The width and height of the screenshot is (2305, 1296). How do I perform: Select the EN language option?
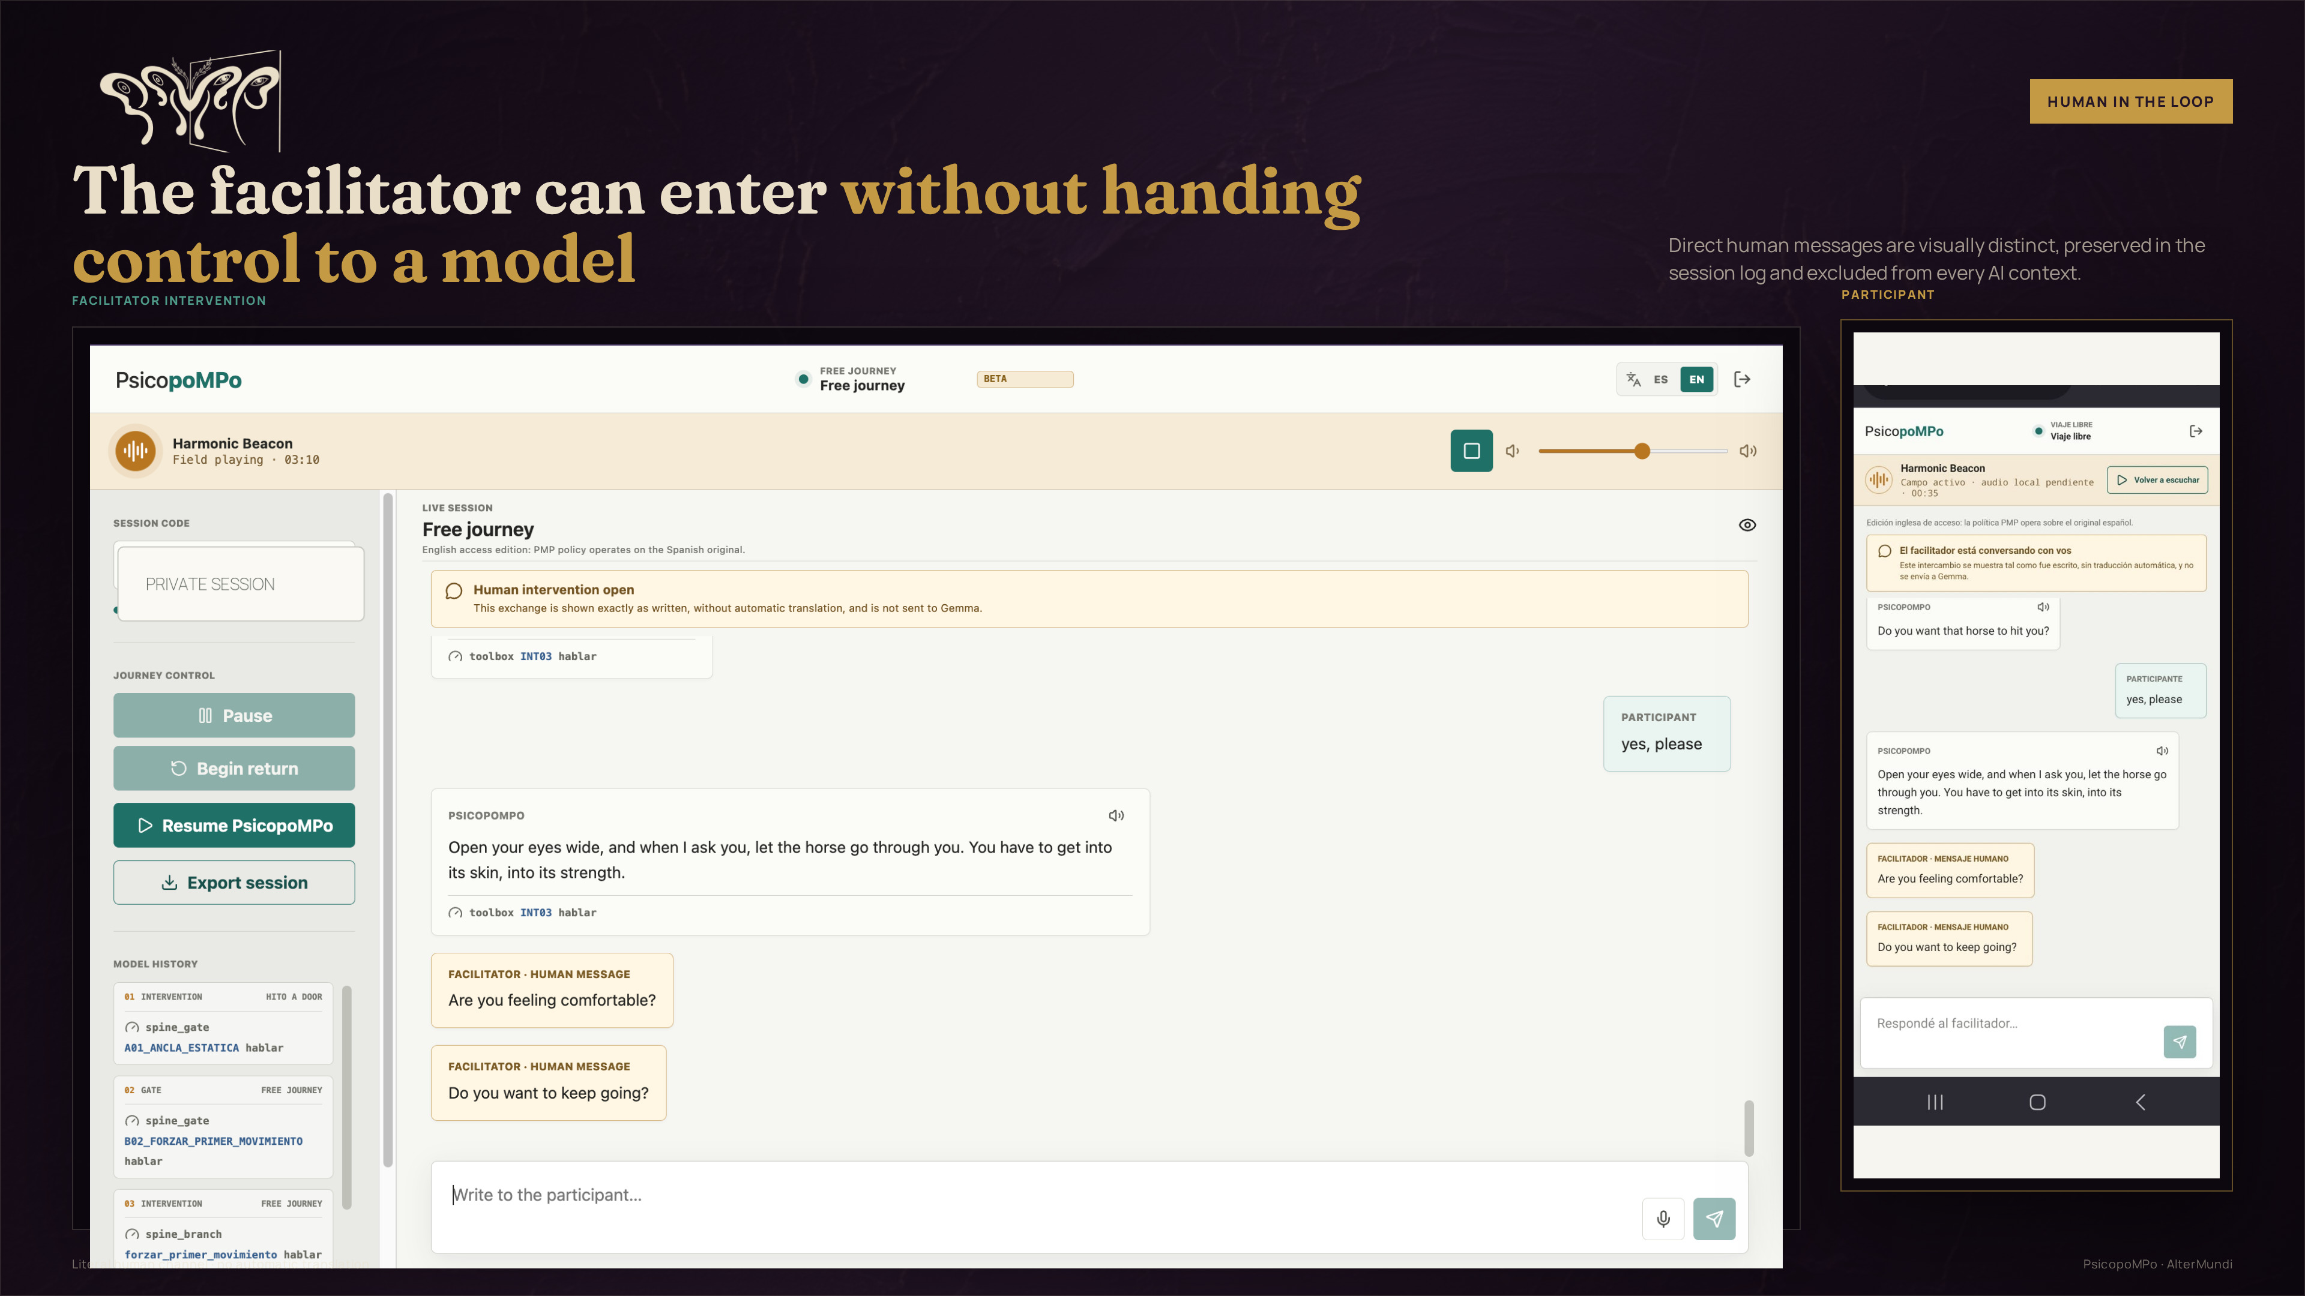[x=1696, y=379]
